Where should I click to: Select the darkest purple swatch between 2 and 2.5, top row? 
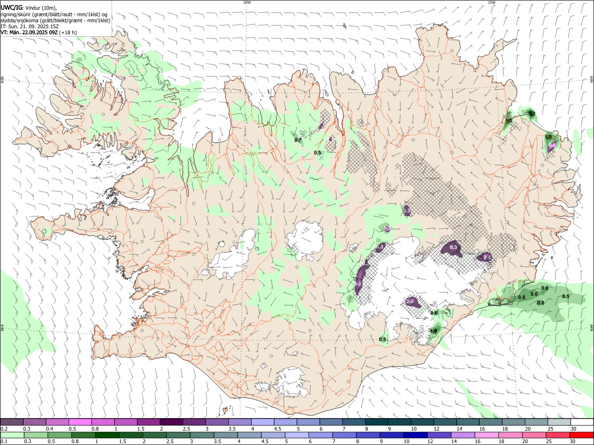coord(171,422)
